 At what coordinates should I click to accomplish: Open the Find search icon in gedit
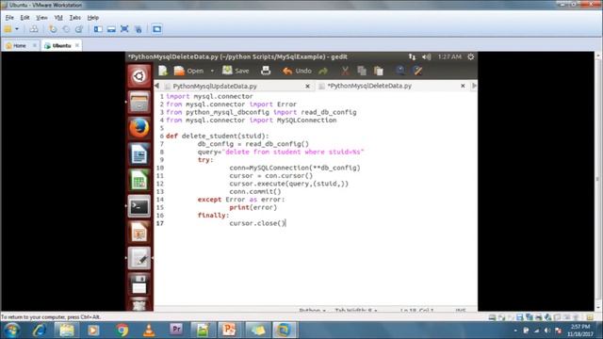400,71
